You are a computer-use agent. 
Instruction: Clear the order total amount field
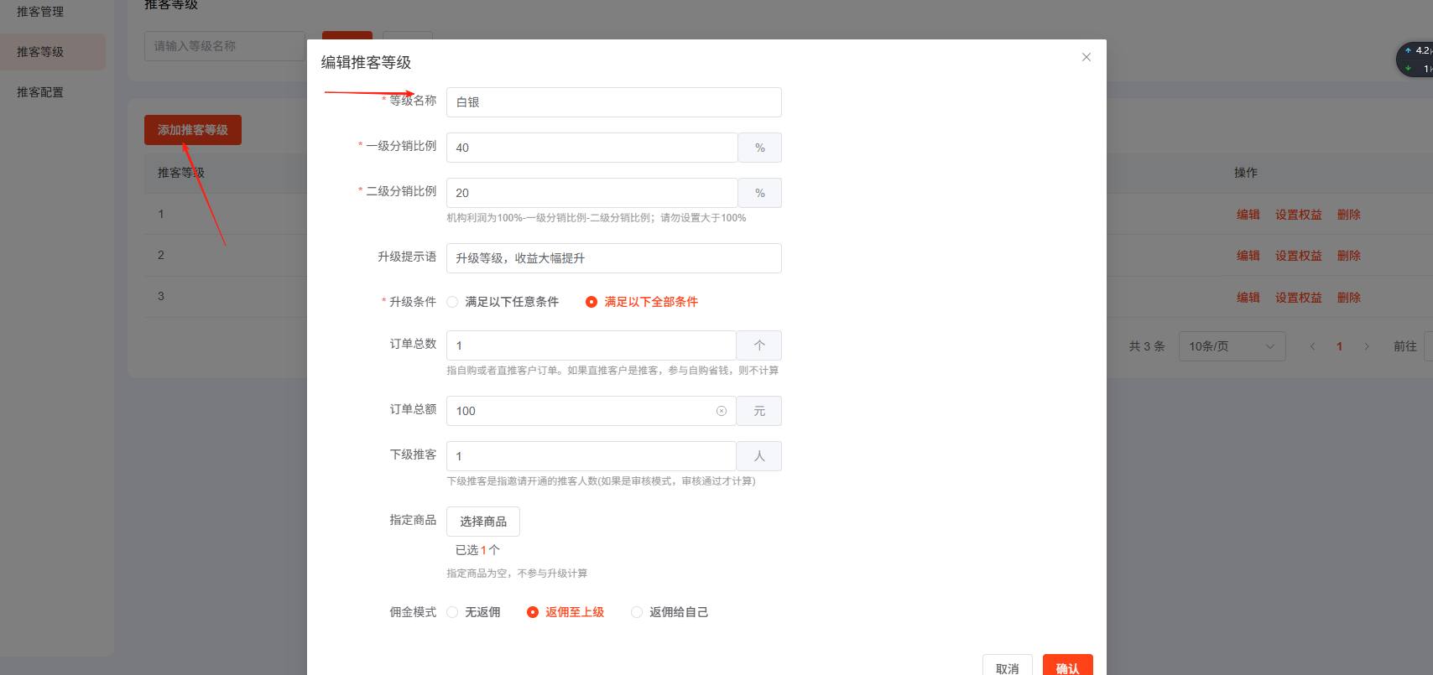click(x=721, y=411)
